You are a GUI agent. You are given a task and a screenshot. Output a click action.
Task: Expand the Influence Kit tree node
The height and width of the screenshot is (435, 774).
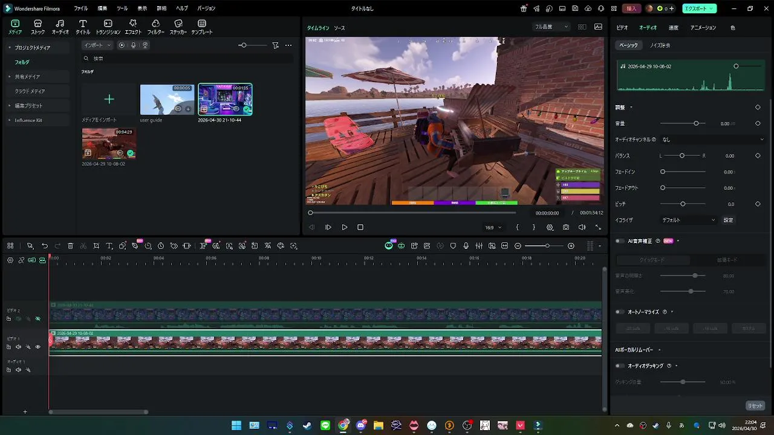(x=9, y=120)
